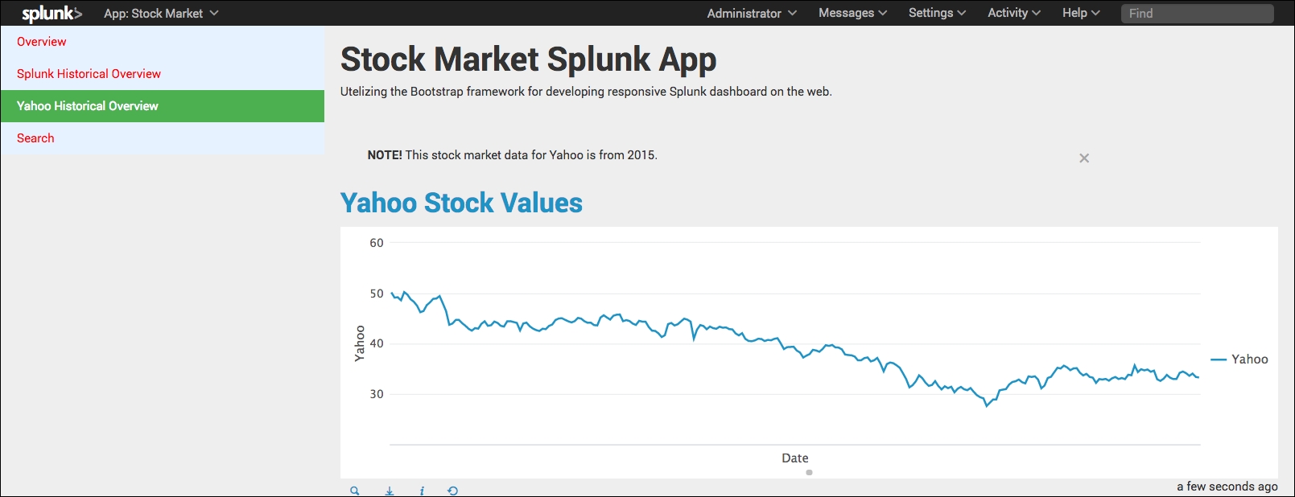Click the Refresh icon below chart
This screenshot has height=497, width=1295.
click(453, 491)
